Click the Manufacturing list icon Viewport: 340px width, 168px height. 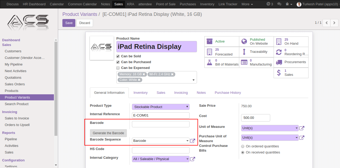click(x=244, y=62)
